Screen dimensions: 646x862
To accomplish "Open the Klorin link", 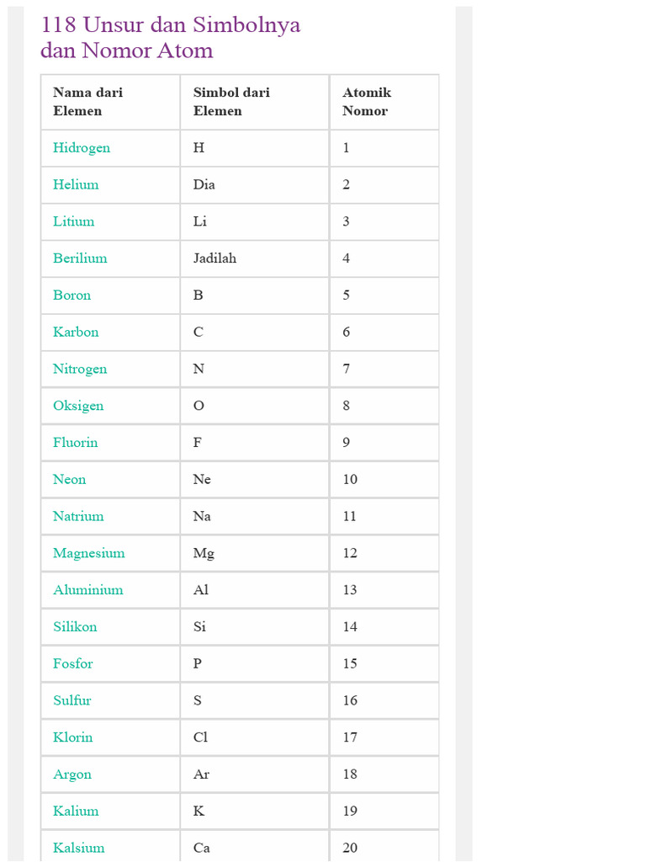I will coord(72,737).
